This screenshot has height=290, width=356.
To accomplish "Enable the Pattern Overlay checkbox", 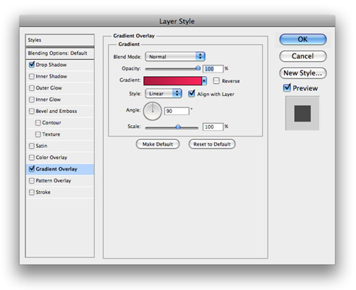I will [31, 181].
